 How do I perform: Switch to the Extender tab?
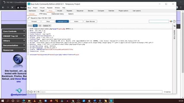[111, 11]
